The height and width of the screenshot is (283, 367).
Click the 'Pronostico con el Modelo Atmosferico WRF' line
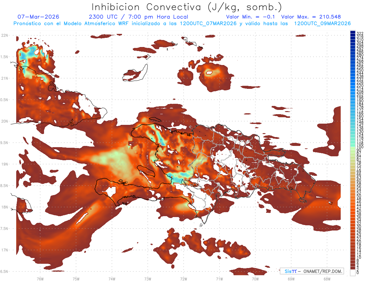point(182,24)
